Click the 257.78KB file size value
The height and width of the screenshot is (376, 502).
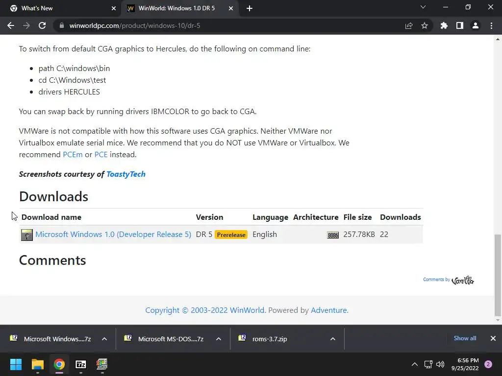point(359,235)
